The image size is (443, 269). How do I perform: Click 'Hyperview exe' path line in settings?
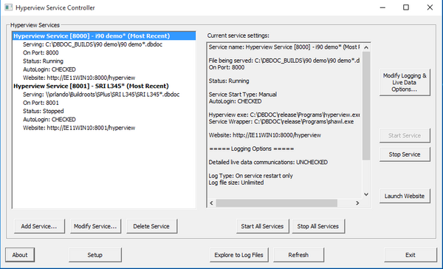tap(284, 115)
